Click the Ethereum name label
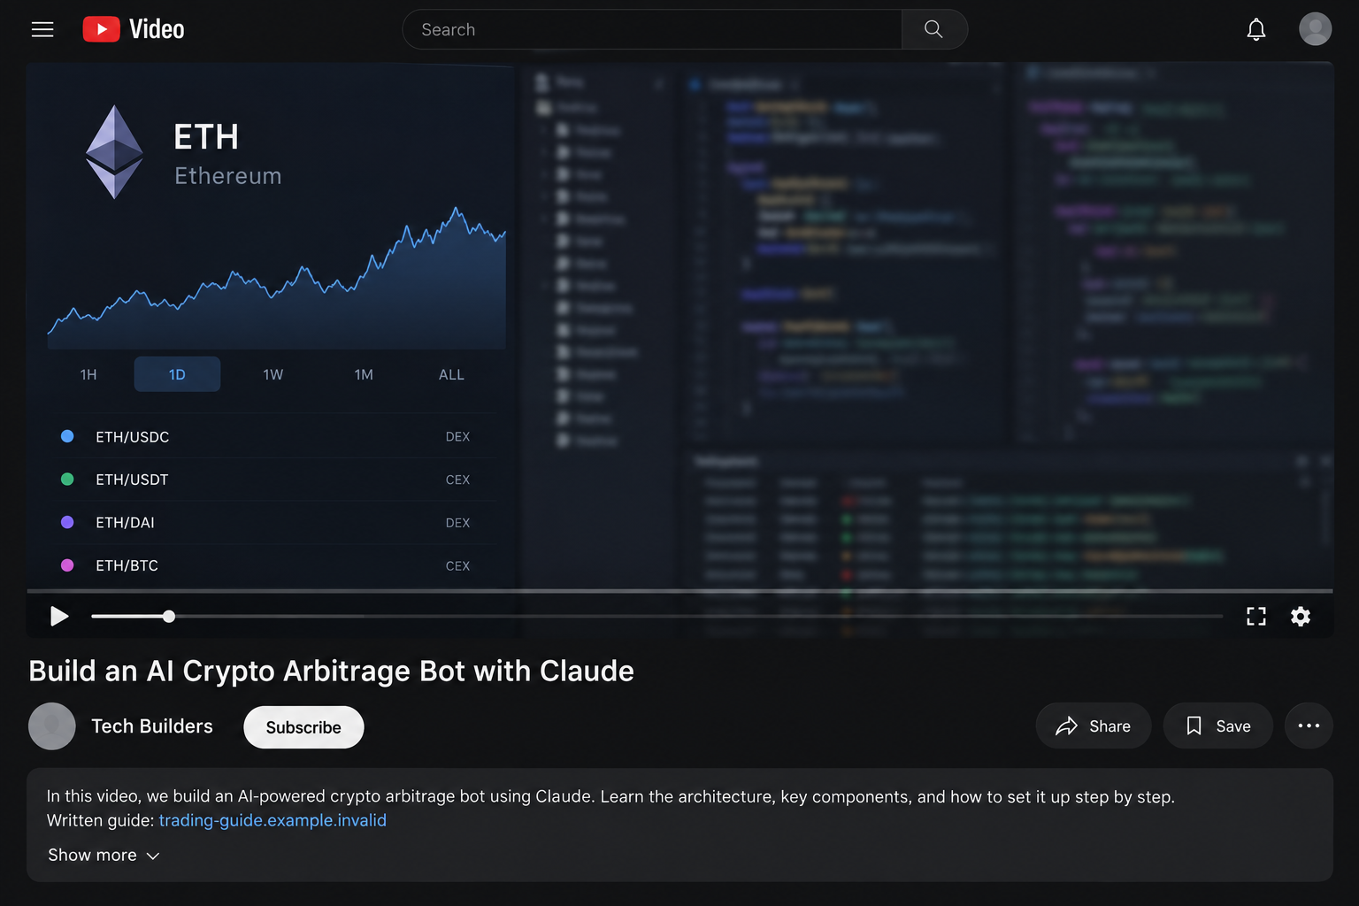Image resolution: width=1359 pixels, height=906 pixels. pyautogui.click(x=228, y=176)
